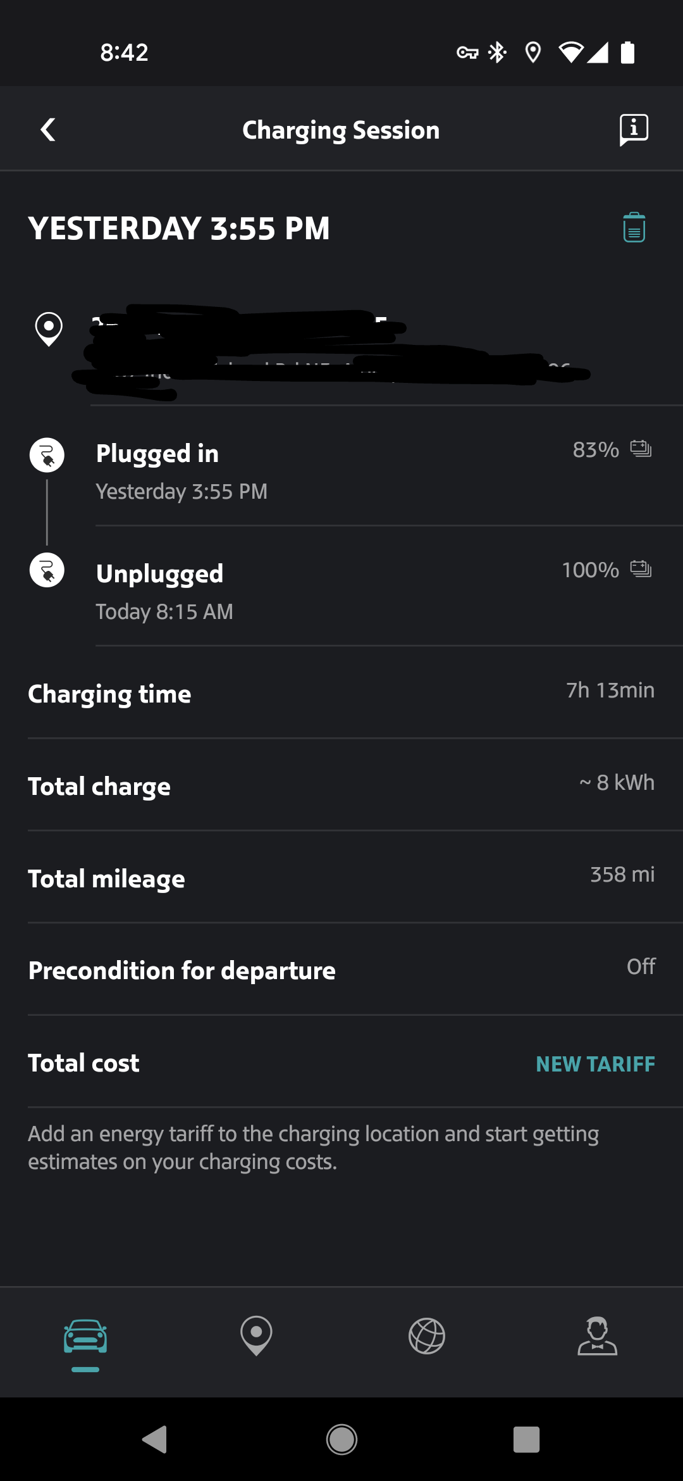This screenshot has height=1481, width=683.
Task: Select the Total charge row
Action: tap(341, 785)
